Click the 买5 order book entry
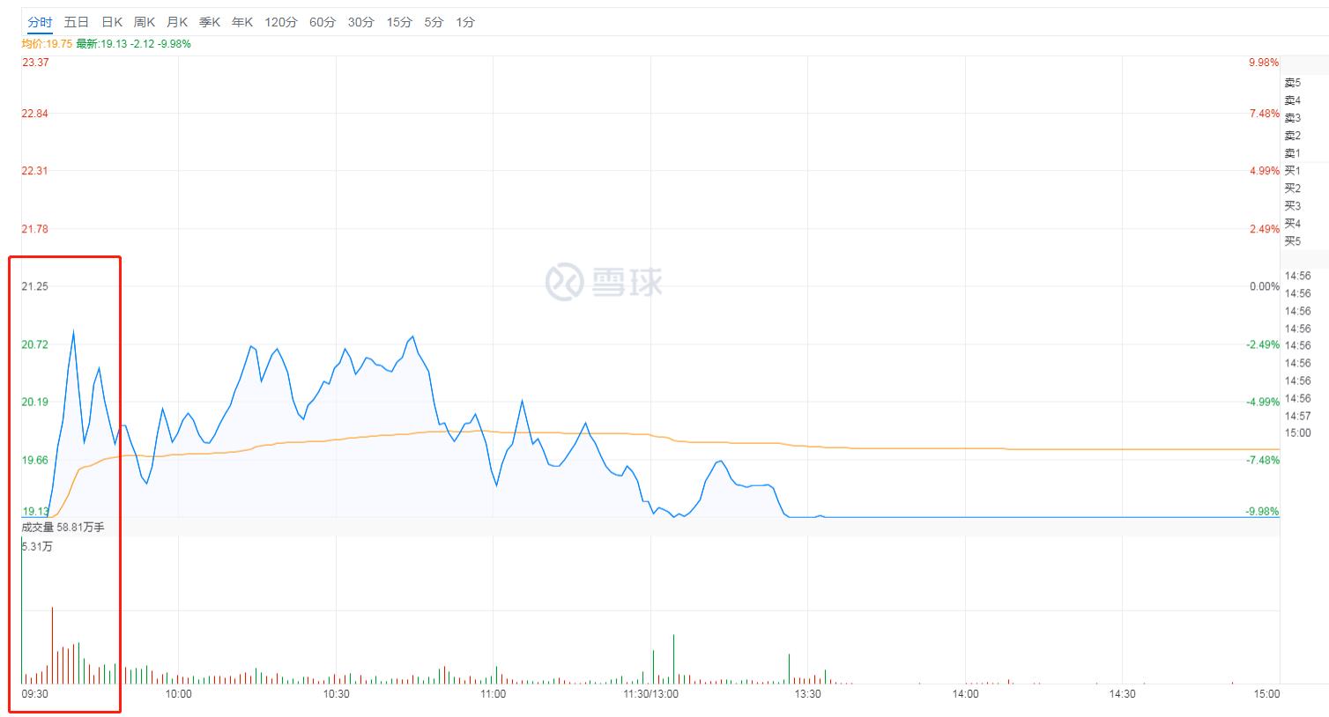Viewport: 1329px width, 717px height. 1292,240
